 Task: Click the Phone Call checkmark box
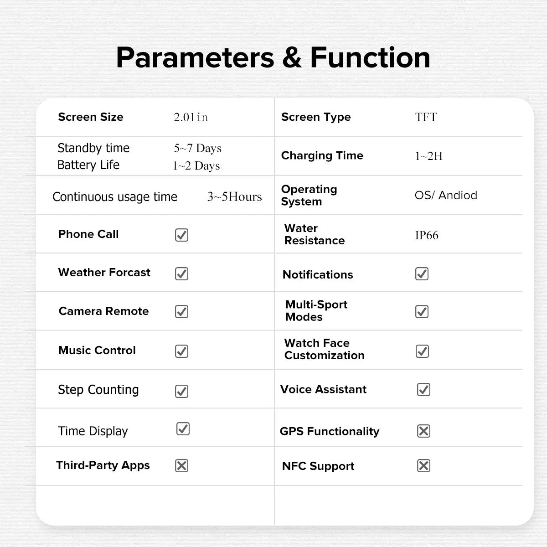click(x=181, y=235)
